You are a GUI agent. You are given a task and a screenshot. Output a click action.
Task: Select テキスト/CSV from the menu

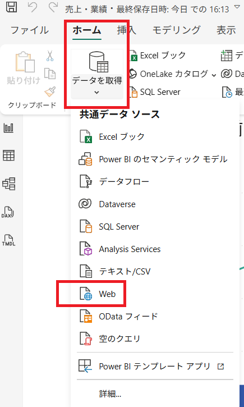(x=155, y=272)
